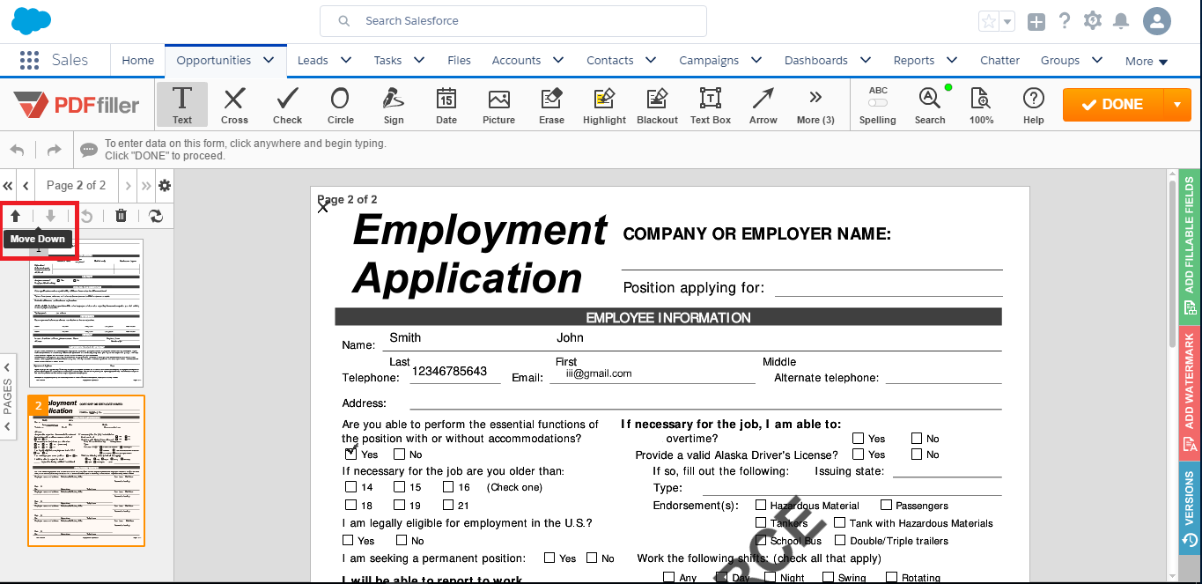The image size is (1202, 584).
Task: Toggle the Spelling check switch
Action: 878,104
